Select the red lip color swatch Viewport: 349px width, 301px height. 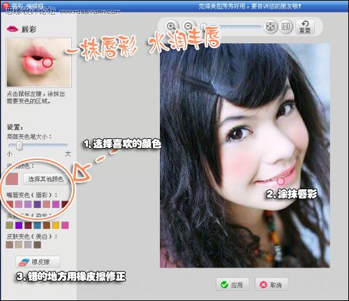(x=10, y=205)
